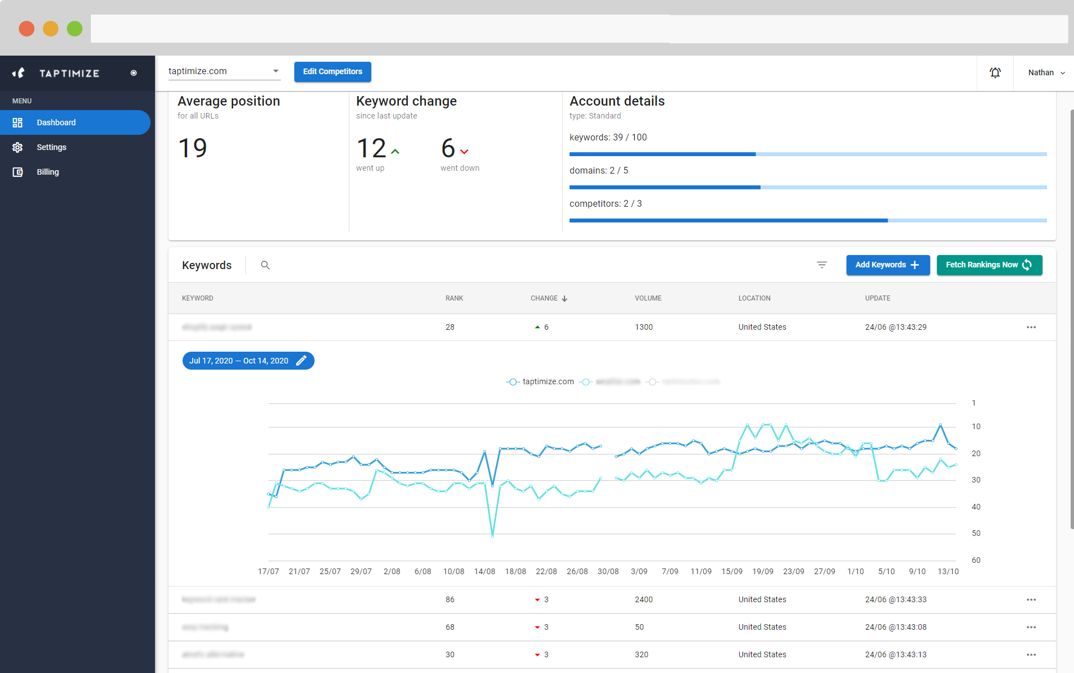Click the pencil icon on date range chip
The width and height of the screenshot is (1074, 673).
[x=301, y=361]
